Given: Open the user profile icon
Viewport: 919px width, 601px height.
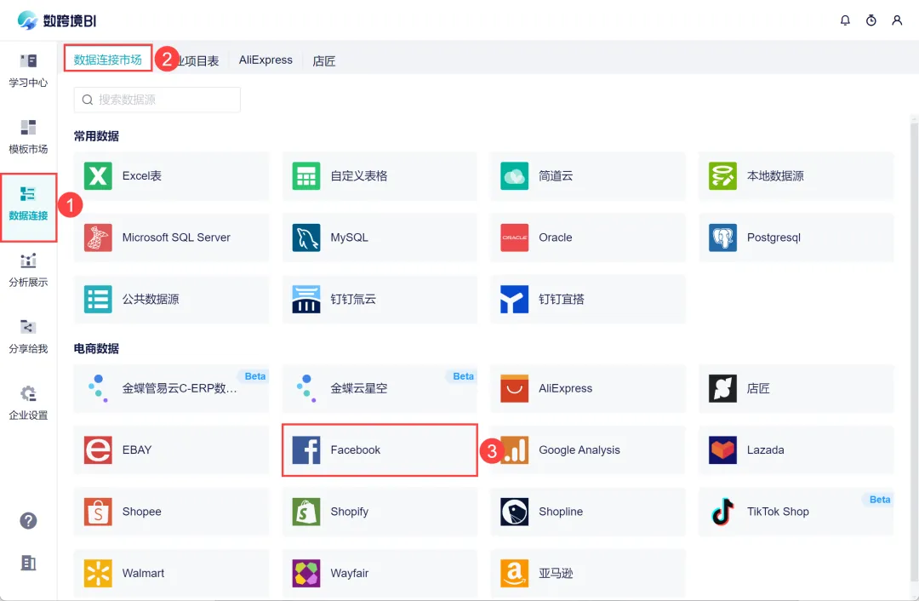Looking at the screenshot, I should (897, 20).
